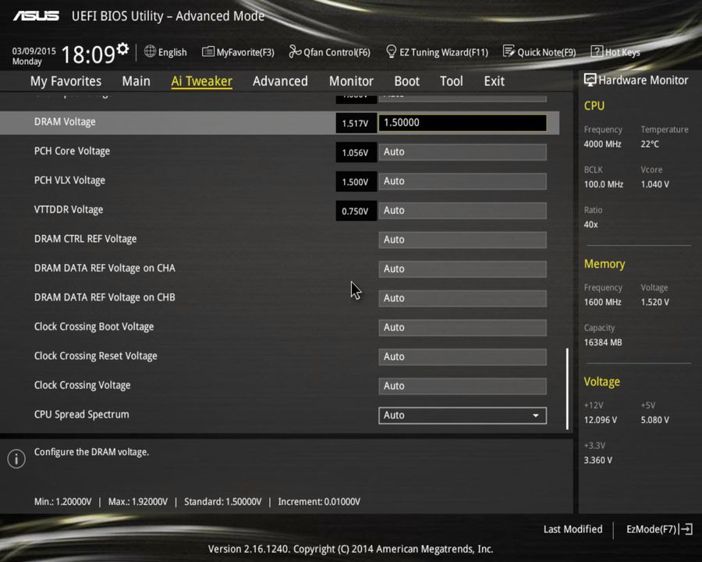Switch to the Monitor tab
This screenshot has width=702, height=562.
[351, 80]
